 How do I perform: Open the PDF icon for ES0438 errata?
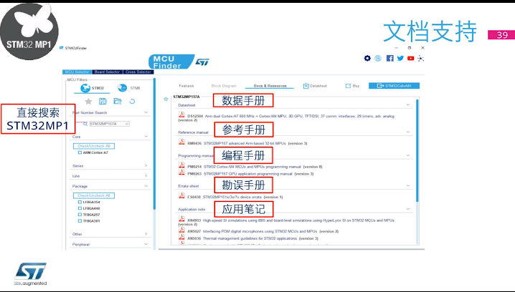coord(181,195)
